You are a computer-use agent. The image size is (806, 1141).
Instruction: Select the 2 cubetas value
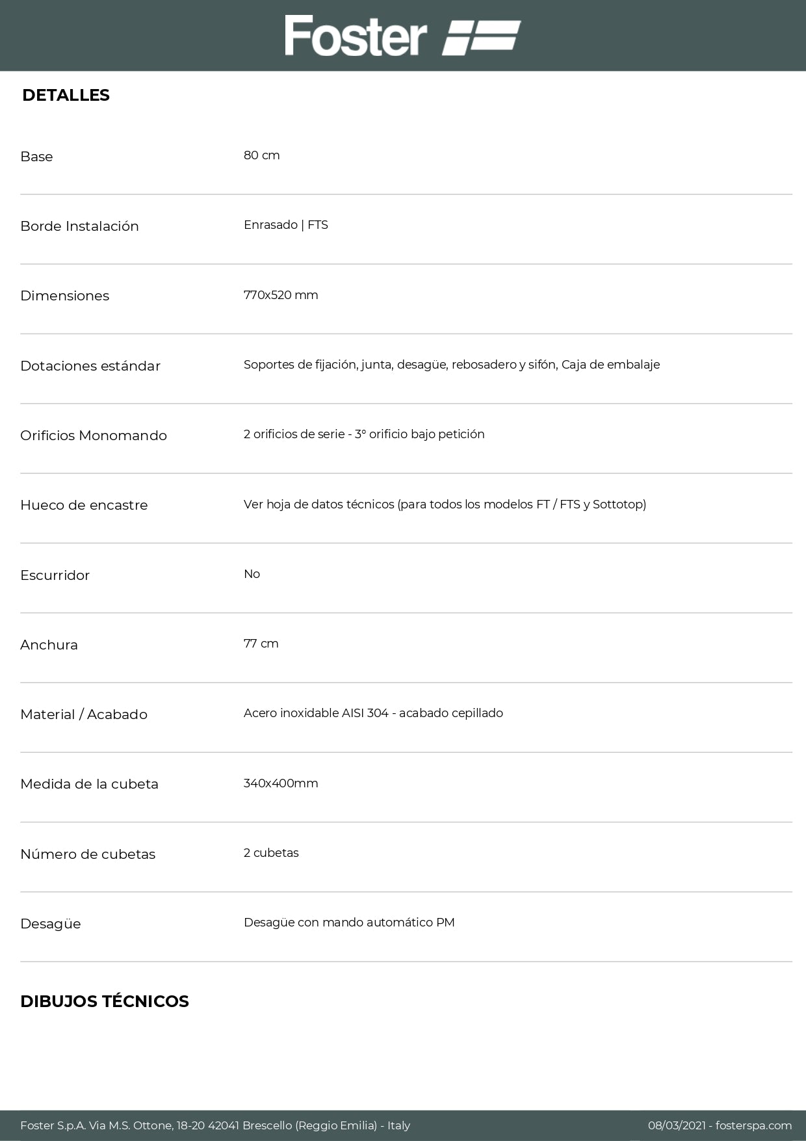tap(271, 853)
